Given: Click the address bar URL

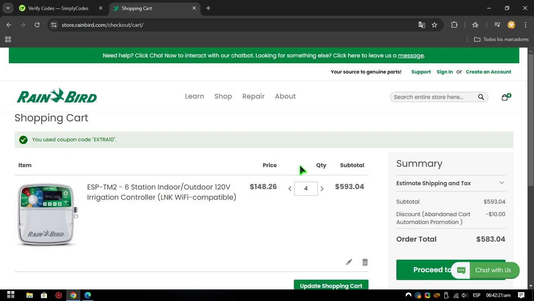Looking at the screenshot, I should point(103,25).
